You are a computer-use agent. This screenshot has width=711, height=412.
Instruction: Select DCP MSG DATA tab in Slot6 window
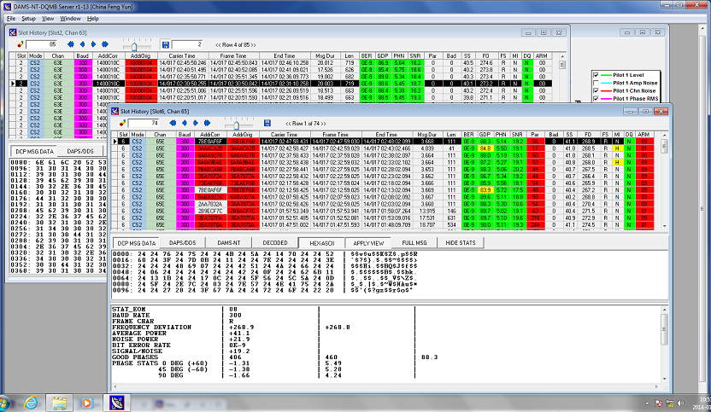click(x=136, y=243)
